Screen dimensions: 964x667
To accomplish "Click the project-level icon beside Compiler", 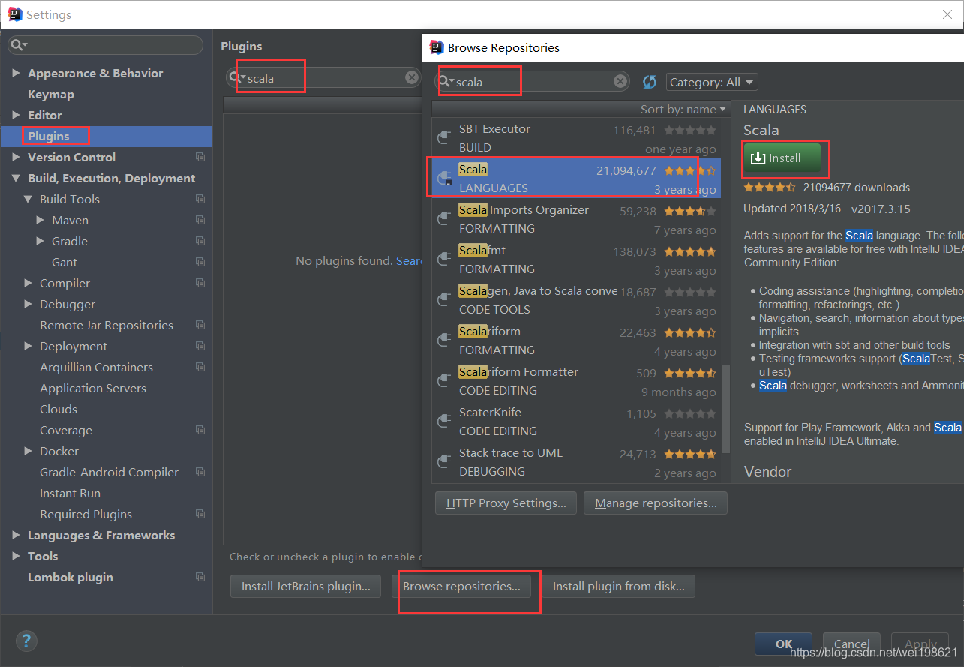I will [200, 283].
